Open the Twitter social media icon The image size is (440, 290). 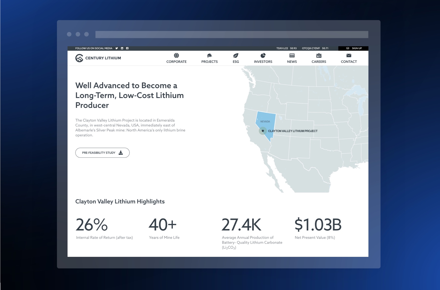click(x=117, y=48)
